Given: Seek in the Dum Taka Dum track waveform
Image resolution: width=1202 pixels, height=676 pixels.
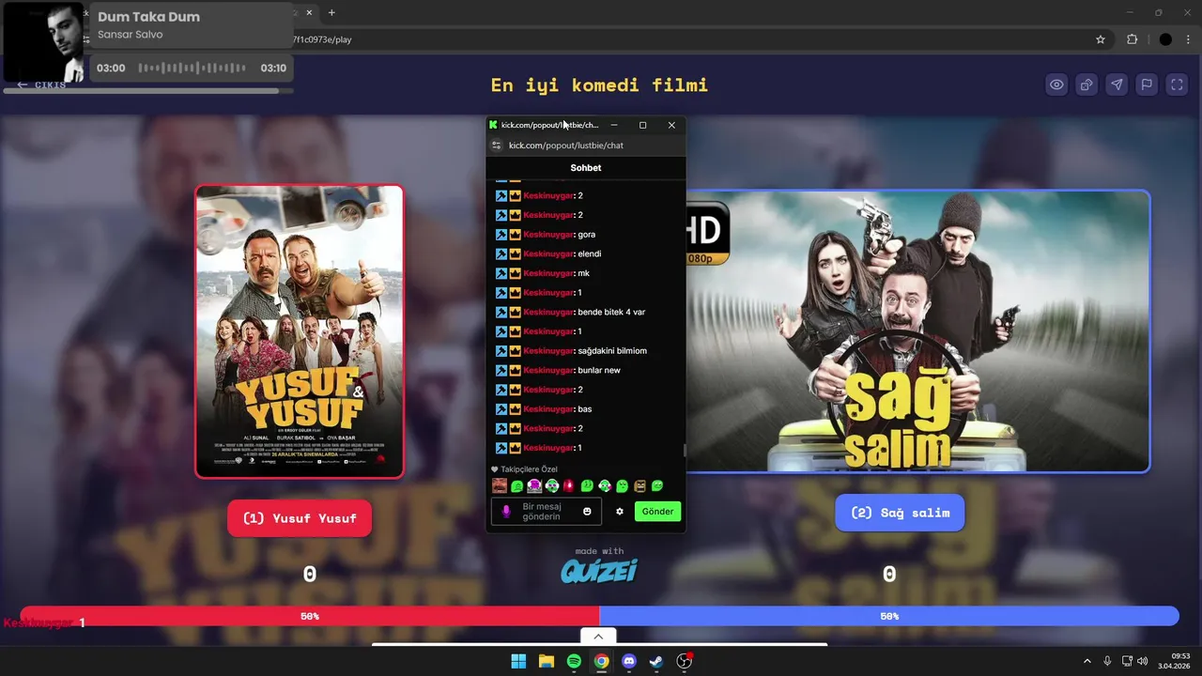Looking at the screenshot, I should [x=193, y=68].
